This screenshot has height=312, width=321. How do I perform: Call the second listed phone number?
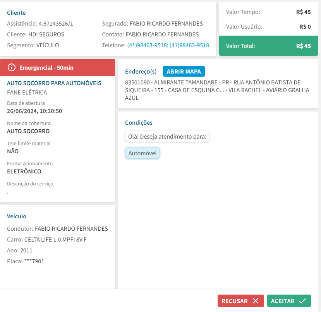coord(189,45)
